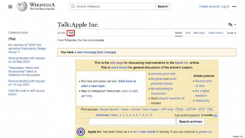Focus the Search Wikipedia field

[x=112, y=6]
